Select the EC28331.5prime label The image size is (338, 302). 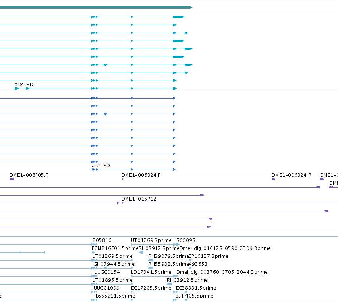click(x=196, y=288)
